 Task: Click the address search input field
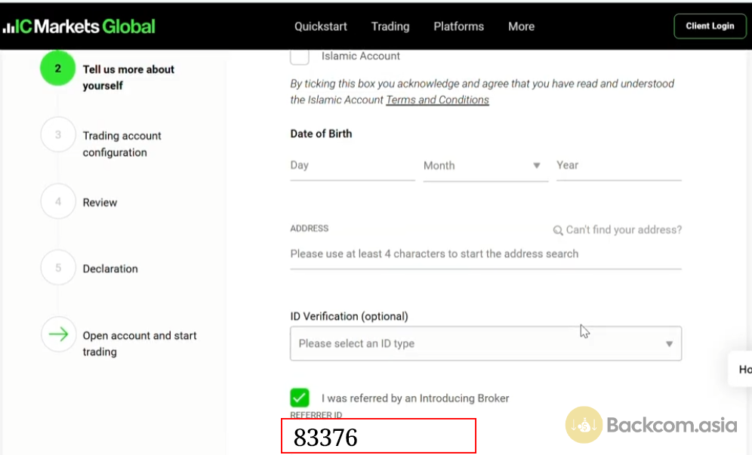tap(485, 254)
